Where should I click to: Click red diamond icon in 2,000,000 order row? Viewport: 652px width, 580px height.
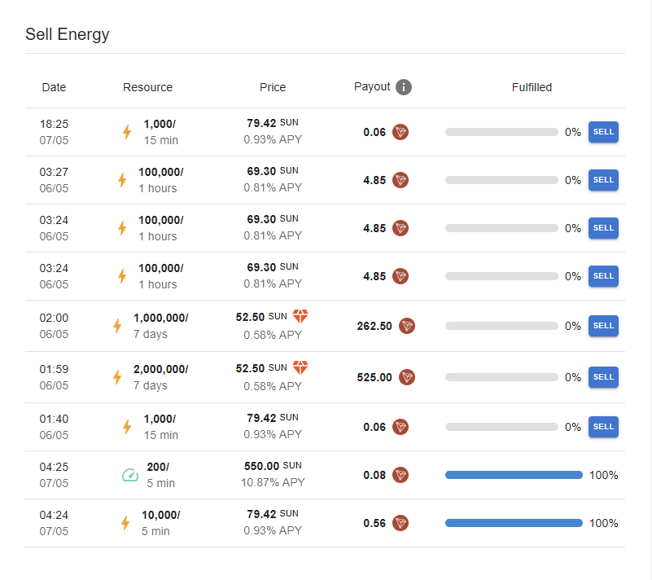[300, 367]
